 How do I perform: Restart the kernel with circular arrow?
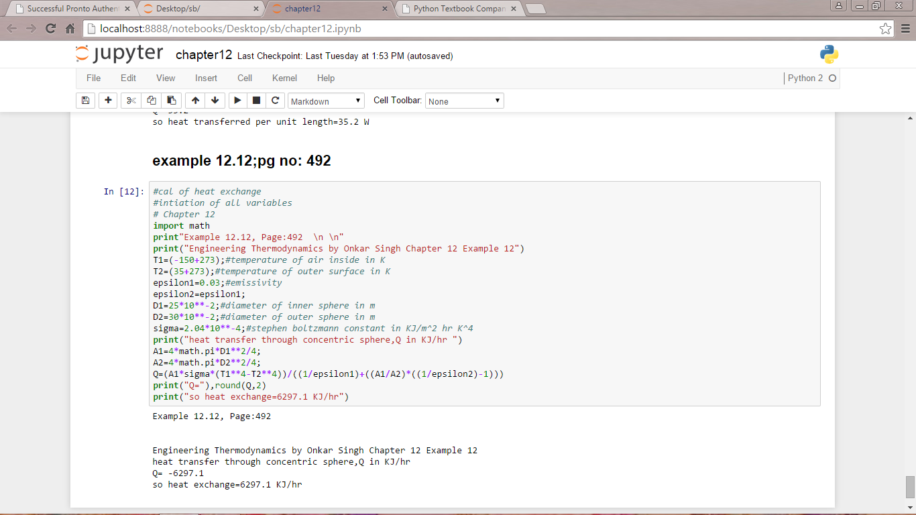pos(275,101)
